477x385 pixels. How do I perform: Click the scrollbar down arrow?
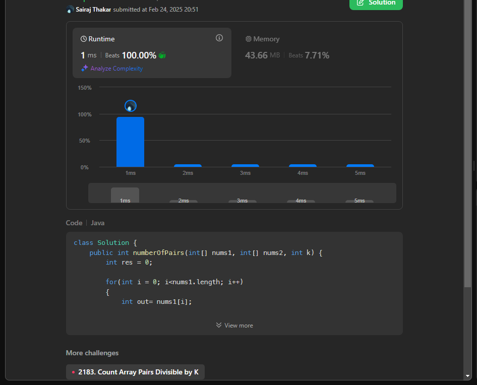pos(468,375)
